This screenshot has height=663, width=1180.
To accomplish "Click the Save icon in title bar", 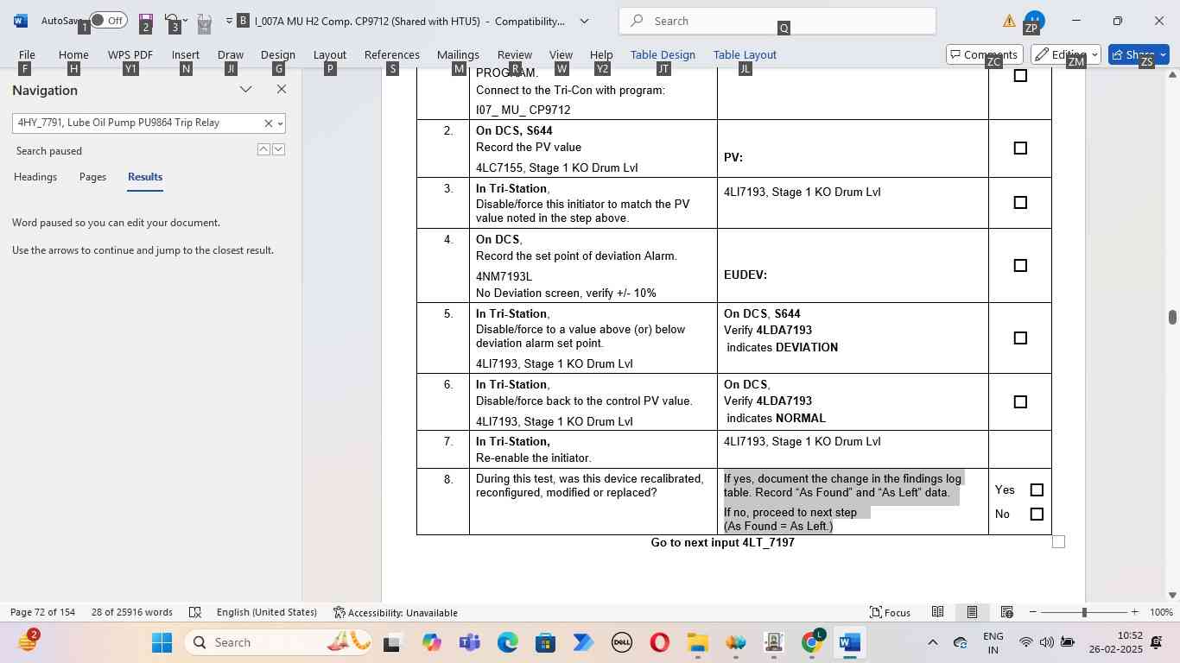I will click(x=145, y=21).
